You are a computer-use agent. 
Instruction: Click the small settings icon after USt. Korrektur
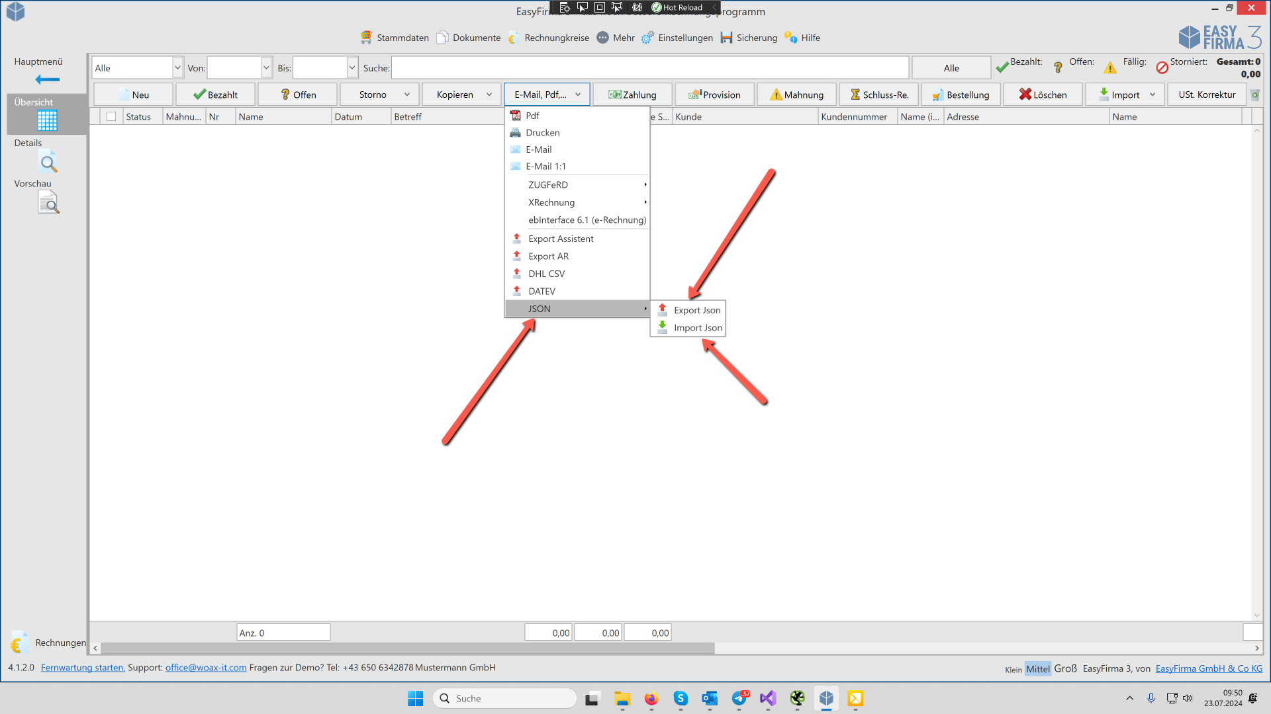[x=1254, y=95]
